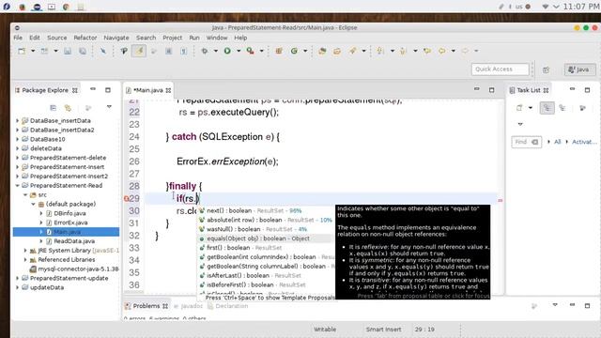601x338 pixels.
Task: Expand the JRE System Library node
Action: tap(25, 251)
